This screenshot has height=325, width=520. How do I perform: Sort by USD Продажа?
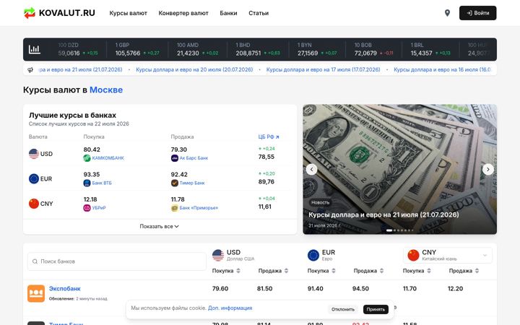[x=273, y=271]
